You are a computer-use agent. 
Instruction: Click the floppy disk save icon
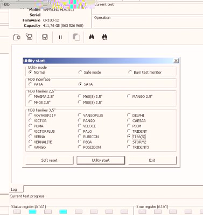point(45,37)
